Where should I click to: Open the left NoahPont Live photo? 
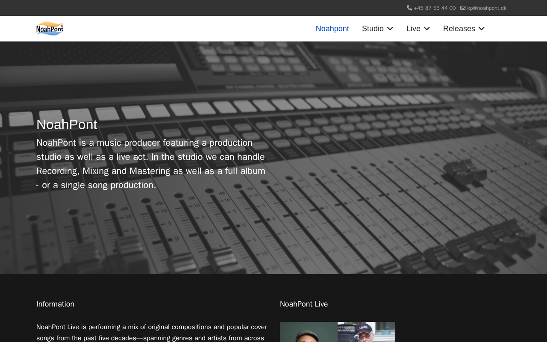tap(309, 332)
